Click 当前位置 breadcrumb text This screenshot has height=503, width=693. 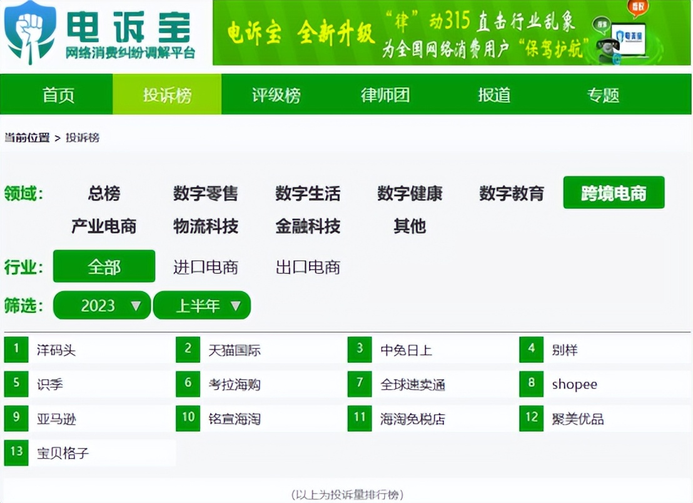point(27,138)
